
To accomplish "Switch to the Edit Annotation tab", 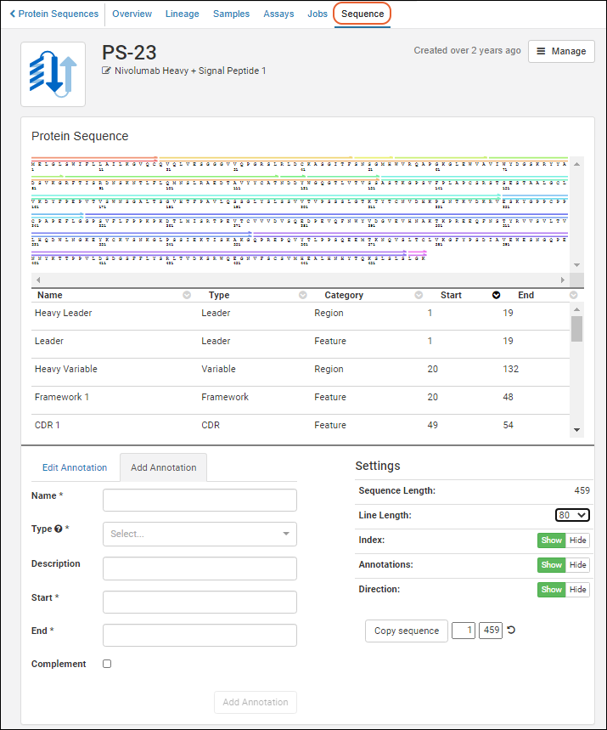I will click(x=75, y=467).
